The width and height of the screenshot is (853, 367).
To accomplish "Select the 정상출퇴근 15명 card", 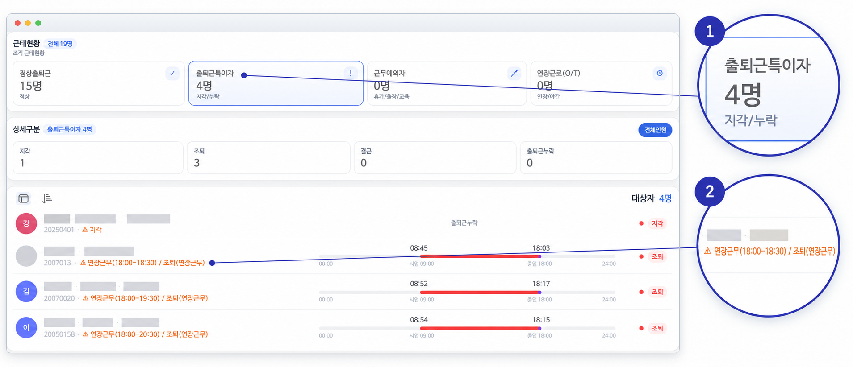I will point(99,83).
